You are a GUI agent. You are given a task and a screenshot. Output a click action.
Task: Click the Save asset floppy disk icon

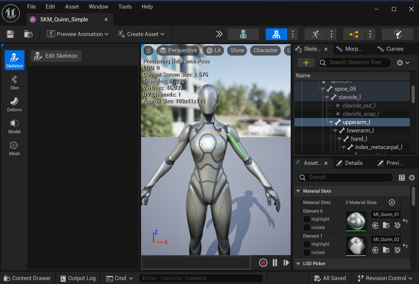tap(10, 34)
